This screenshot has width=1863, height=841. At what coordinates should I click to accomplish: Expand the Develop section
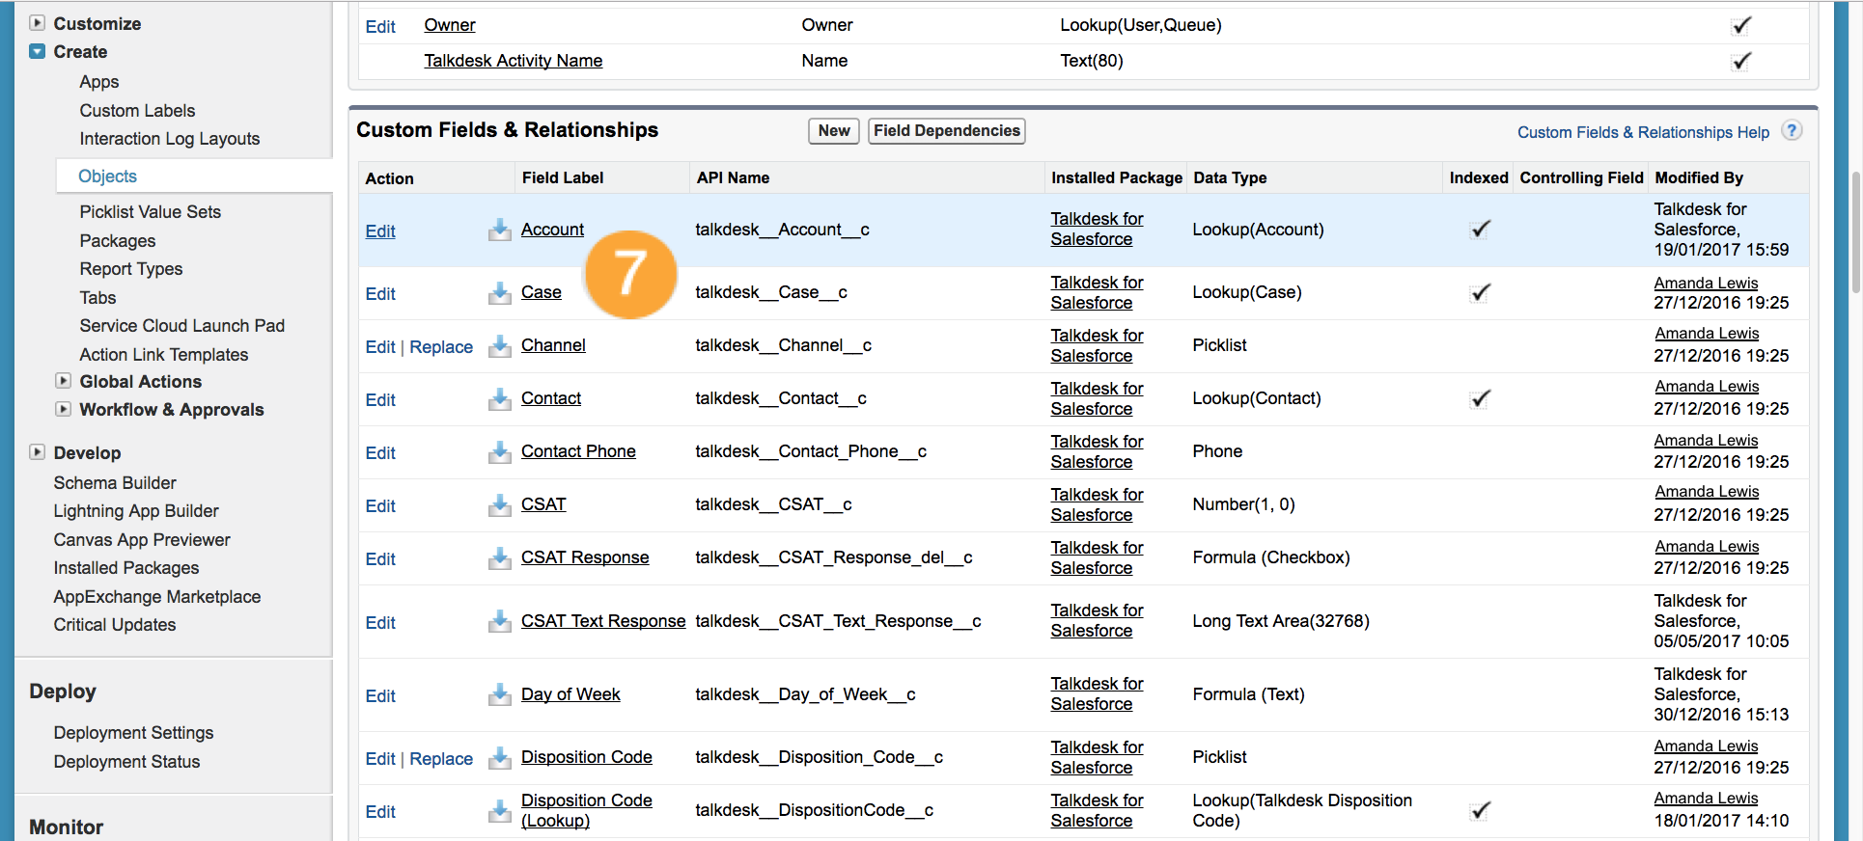(x=37, y=451)
